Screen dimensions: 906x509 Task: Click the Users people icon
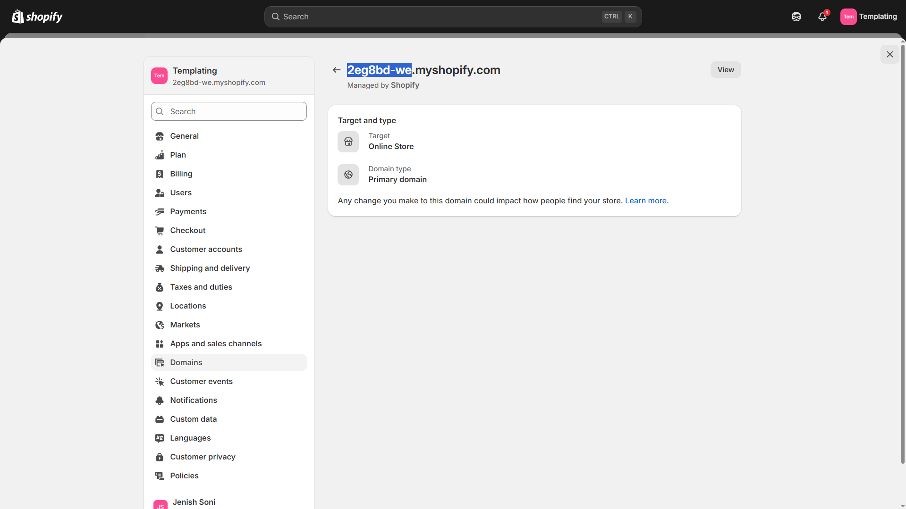pos(160,193)
